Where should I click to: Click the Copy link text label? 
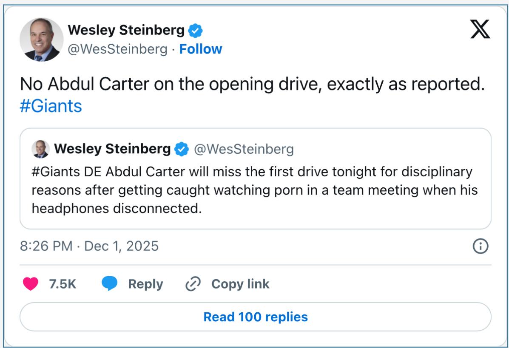[x=240, y=284]
